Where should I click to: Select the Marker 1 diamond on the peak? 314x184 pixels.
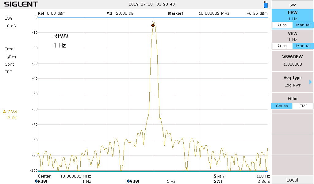[x=153, y=25]
